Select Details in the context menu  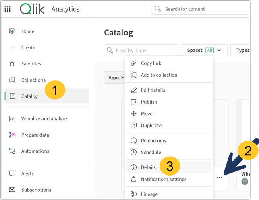tap(148, 167)
